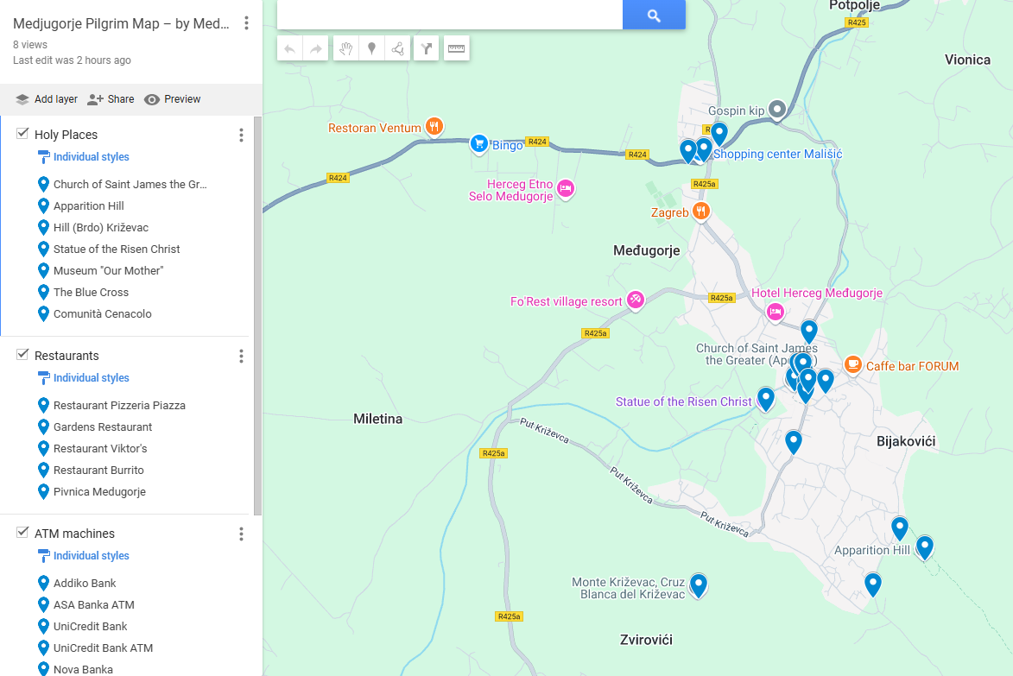Open the map title three-dot menu
The width and height of the screenshot is (1013, 676).
coord(246,23)
